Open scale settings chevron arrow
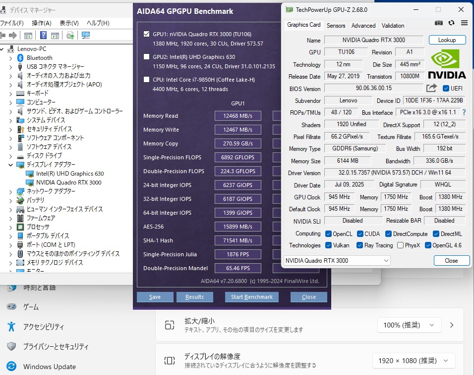The height and width of the screenshot is (375, 474). point(452,325)
